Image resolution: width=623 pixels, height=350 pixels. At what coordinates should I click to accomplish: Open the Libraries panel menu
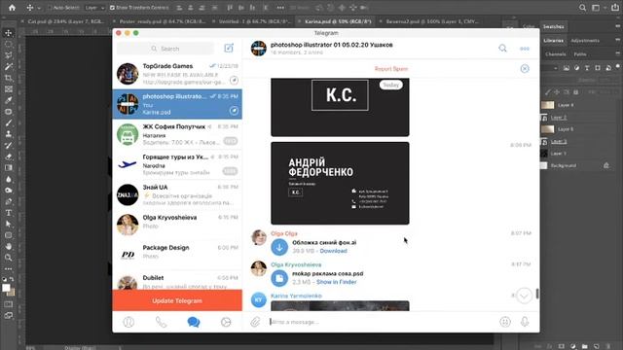pyautogui.click(x=617, y=40)
